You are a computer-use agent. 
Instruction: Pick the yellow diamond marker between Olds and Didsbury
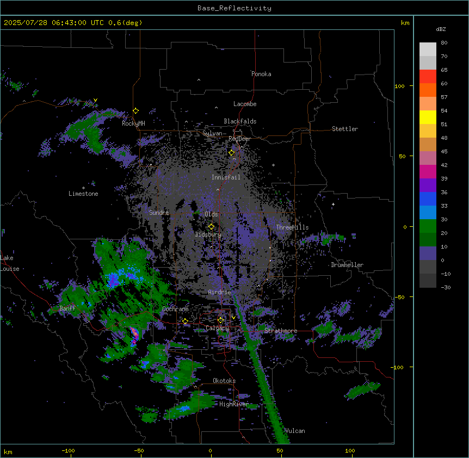pos(211,227)
